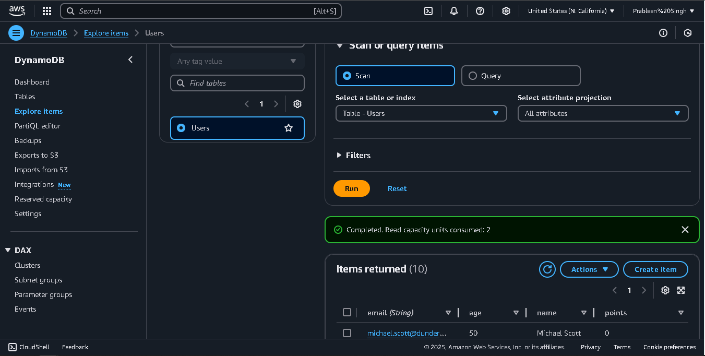Open the Actions dropdown button

click(x=589, y=269)
